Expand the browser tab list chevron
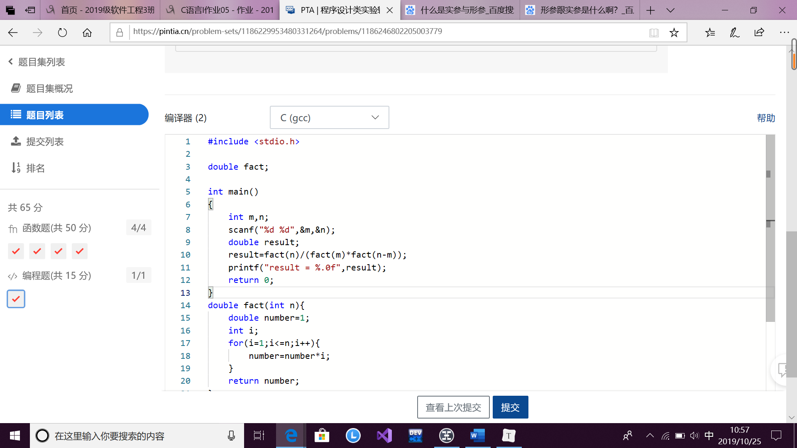Screen dimensions: 797x448 (x=670, y=10)
